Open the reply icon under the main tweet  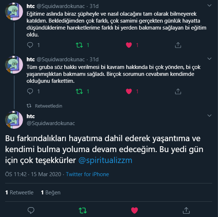pos(31,210)
